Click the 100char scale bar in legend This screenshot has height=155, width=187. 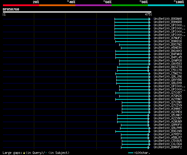(x=131, y=153)
